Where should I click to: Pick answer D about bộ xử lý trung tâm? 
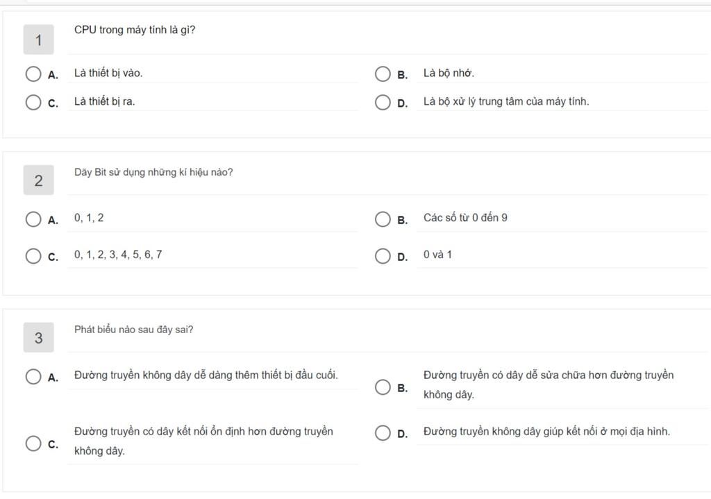pos(383,103)
